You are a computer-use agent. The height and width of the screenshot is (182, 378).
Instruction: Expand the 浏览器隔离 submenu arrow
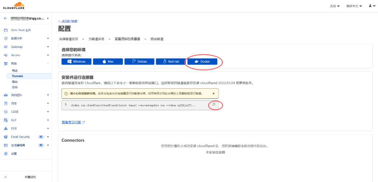(48, 145)
